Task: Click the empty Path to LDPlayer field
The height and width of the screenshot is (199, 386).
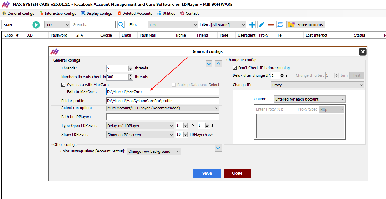Action: click(163, 117)
